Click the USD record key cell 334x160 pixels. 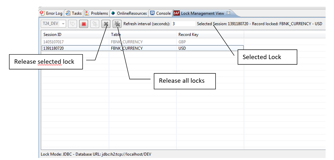coord(182,48)
